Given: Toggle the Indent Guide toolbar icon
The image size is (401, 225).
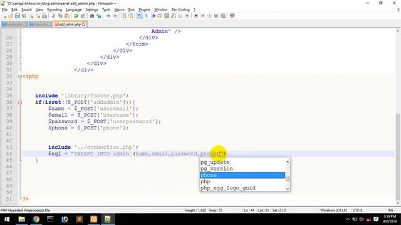Looking at the screenshot, I should click(153, 16).
